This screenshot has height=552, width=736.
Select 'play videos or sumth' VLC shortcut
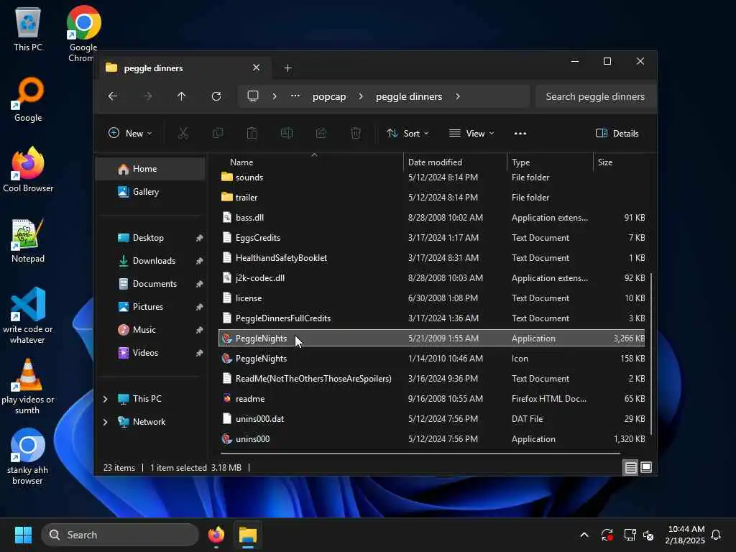coord(28,386)
